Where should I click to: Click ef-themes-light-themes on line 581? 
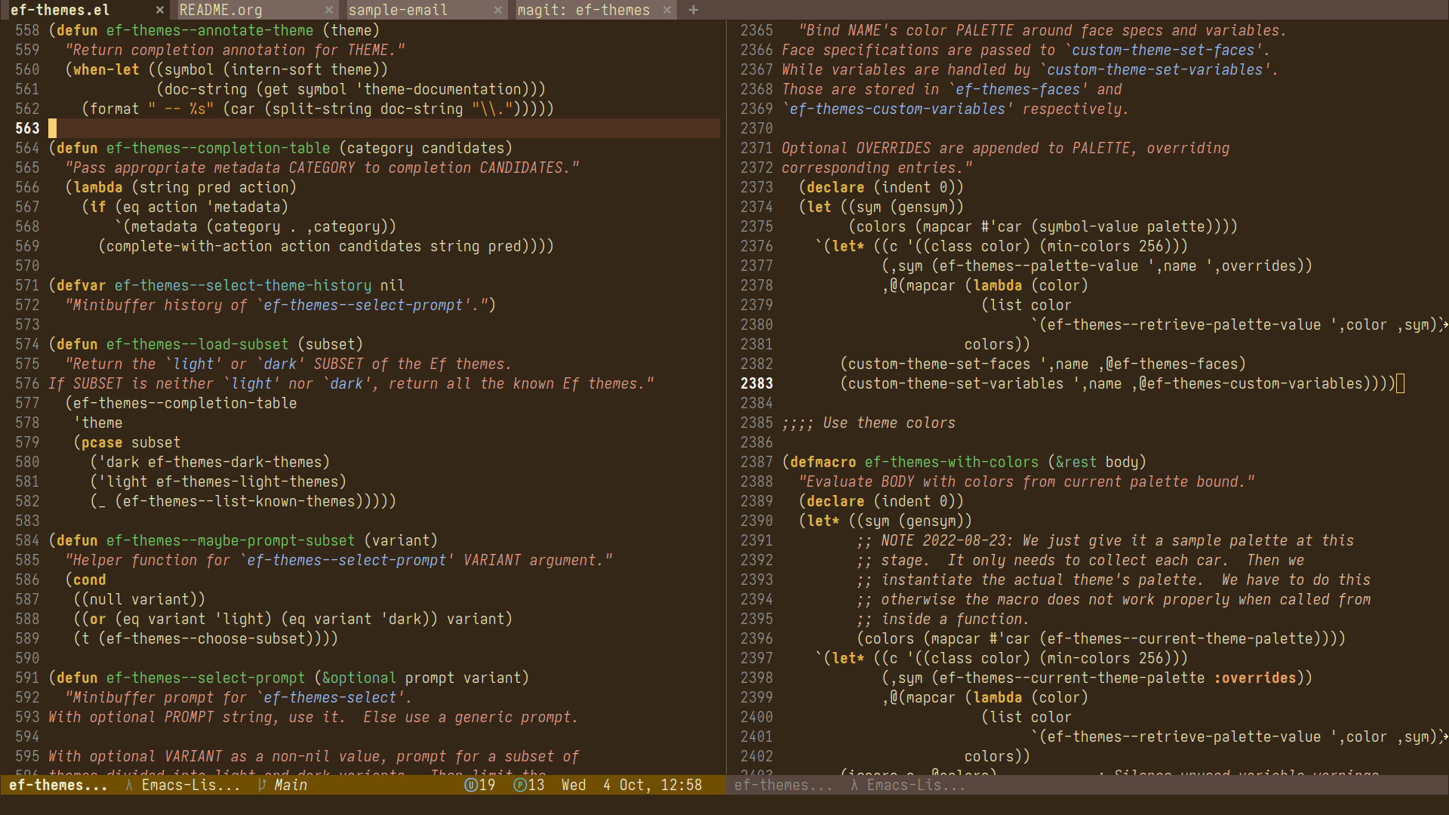pyautogui.click(x=247, y=481)
